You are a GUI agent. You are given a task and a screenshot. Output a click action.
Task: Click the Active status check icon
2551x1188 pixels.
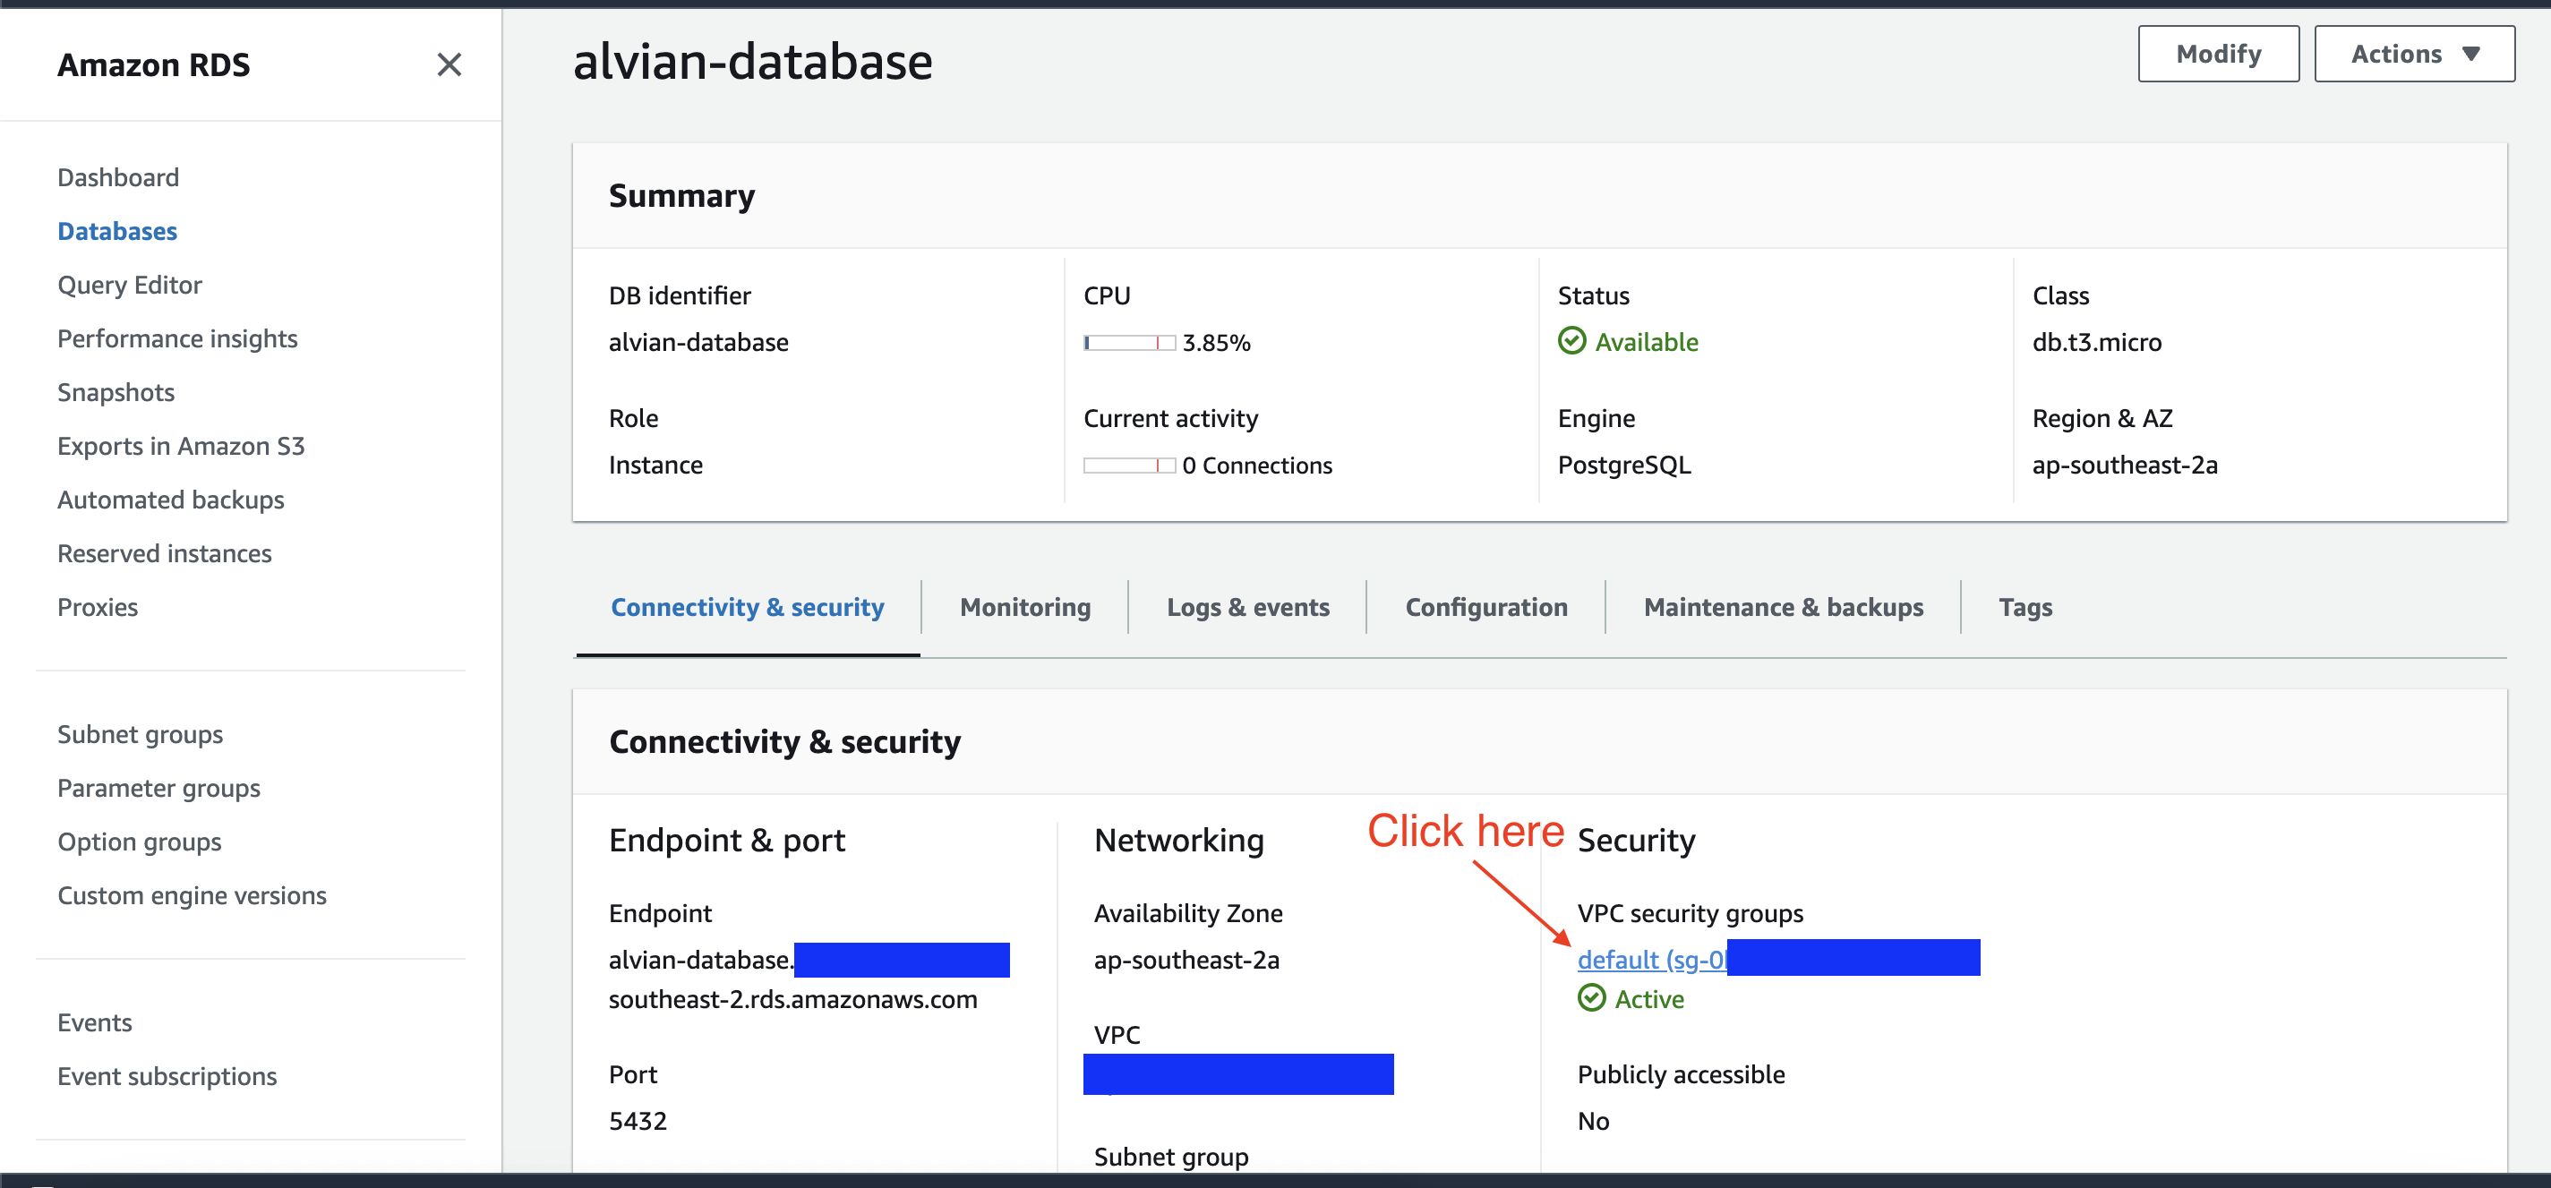pyautogui.click(x=1591, y=998)
